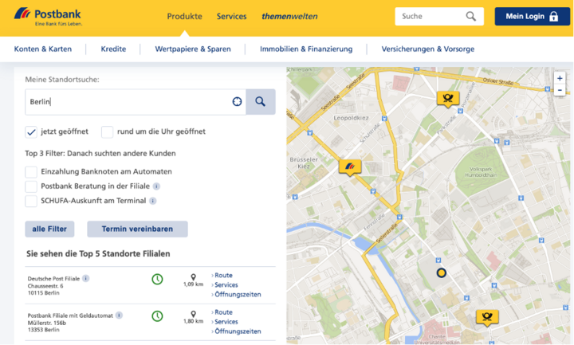Viewport: 574px width, 345px height.
Task: Click the Postbank logo
Action: point(48,17)
